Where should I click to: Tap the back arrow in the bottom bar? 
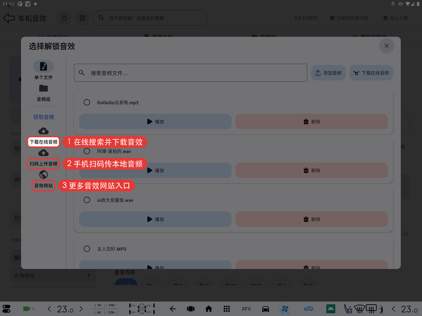point(173,309)
